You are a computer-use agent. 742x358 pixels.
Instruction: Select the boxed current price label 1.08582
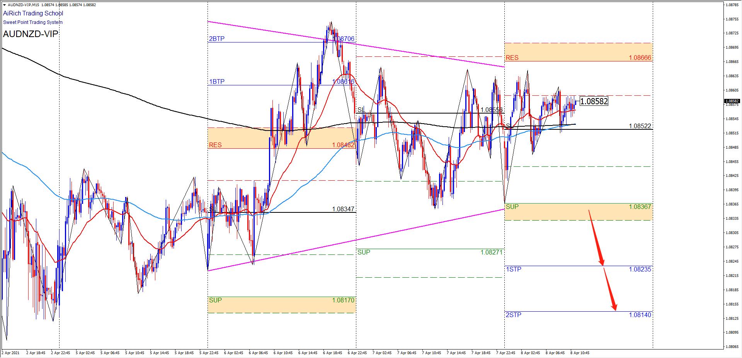[x=594, y=101]
